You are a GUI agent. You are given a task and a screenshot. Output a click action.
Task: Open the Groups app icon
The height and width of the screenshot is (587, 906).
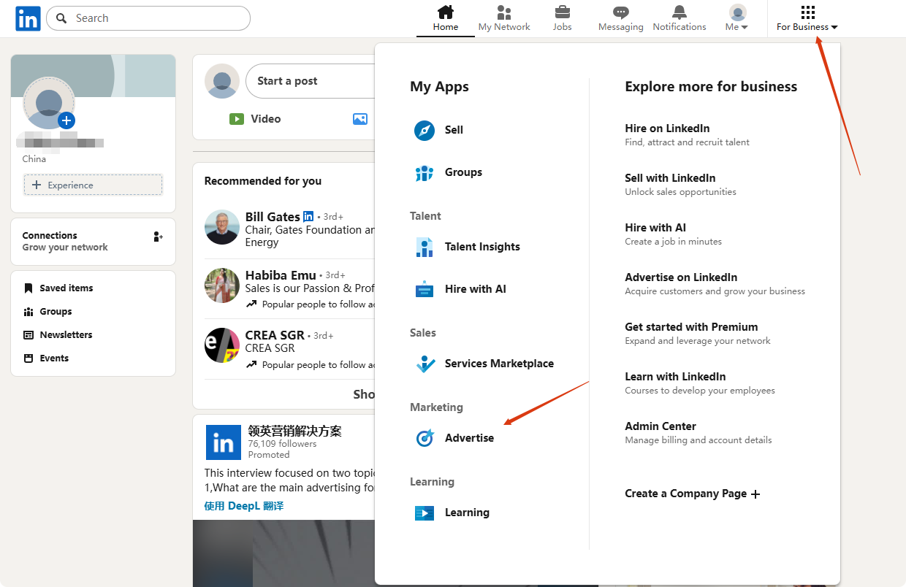click(425, 173)
